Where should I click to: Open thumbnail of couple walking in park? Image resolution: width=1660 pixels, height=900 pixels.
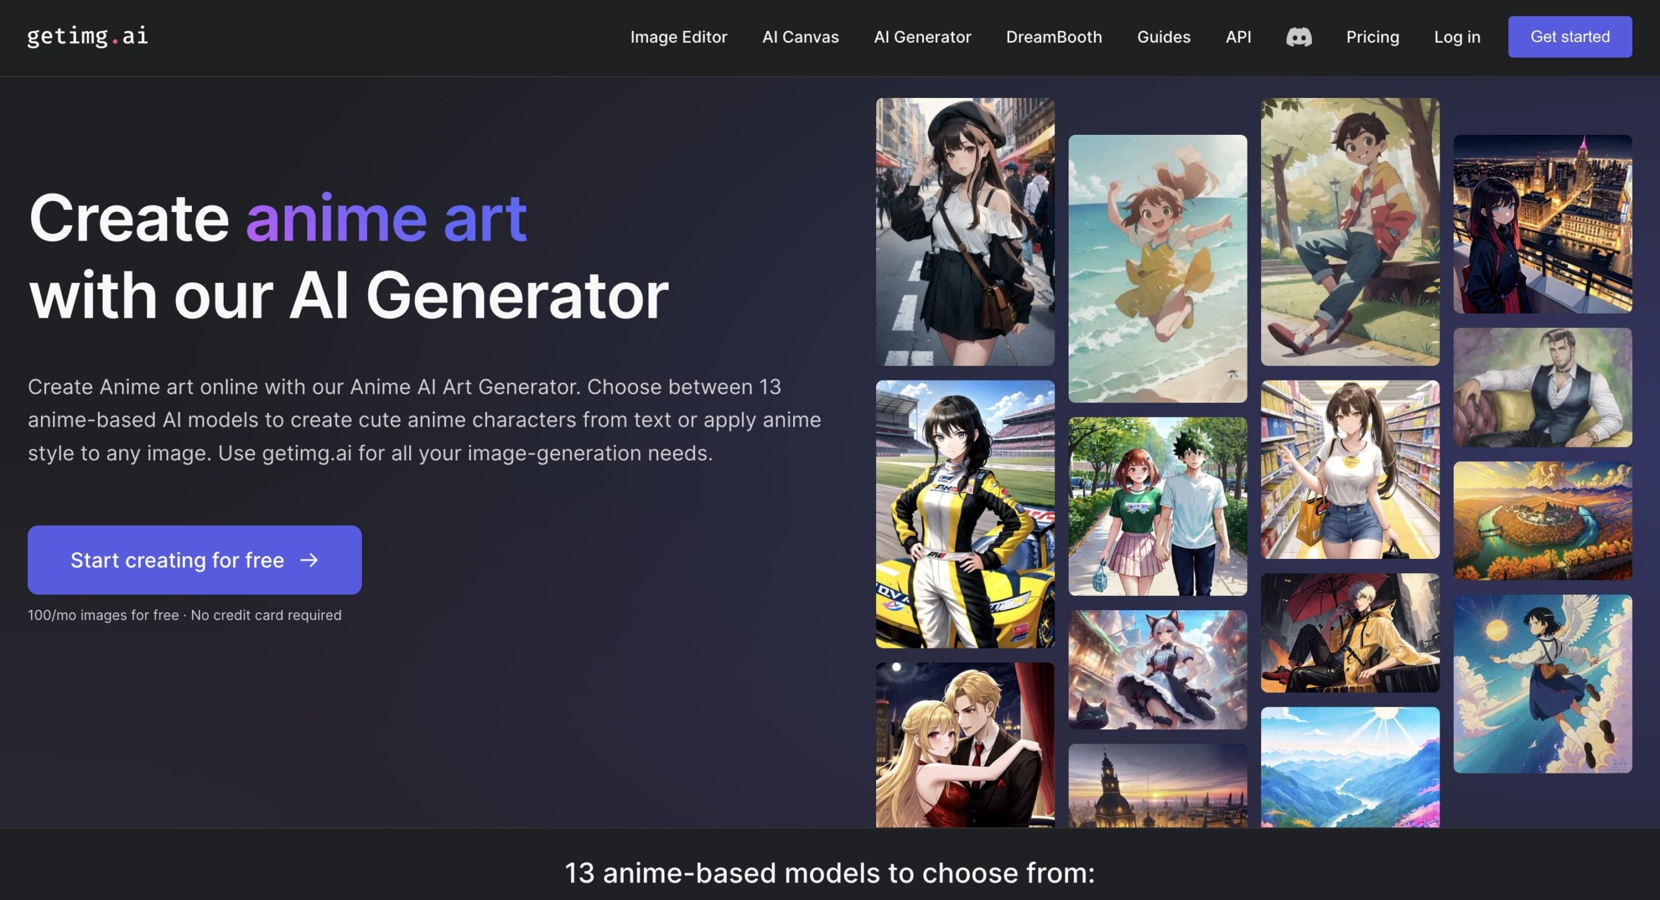[x=1157, y=506]
